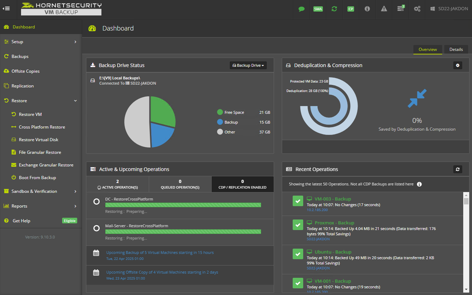The image size is (472, 295).
Task: Click the info icon beside the CDP Backups note
Action: (419, 184)
